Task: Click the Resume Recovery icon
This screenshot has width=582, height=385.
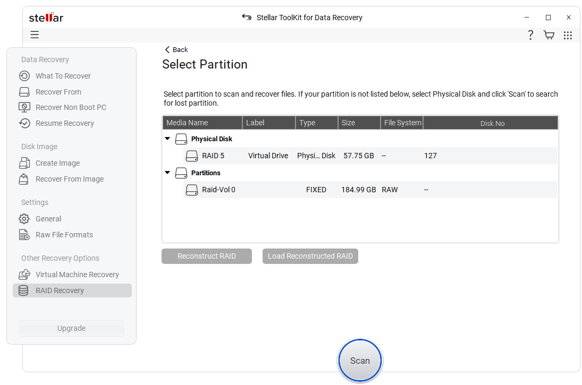Action: click(x=24, y=123)
